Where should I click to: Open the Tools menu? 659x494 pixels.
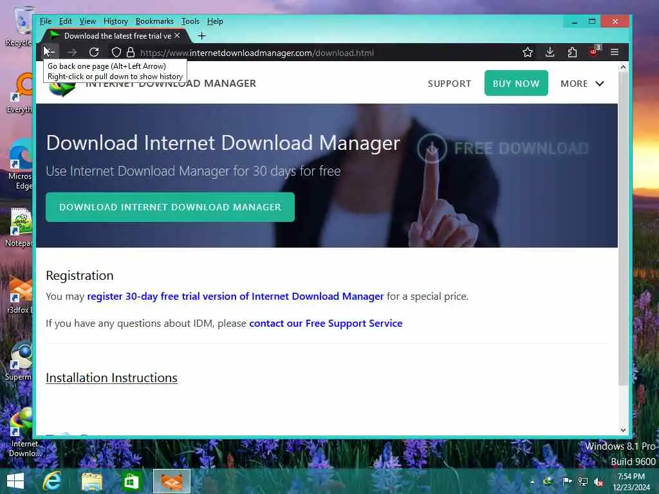pos(190,21)
